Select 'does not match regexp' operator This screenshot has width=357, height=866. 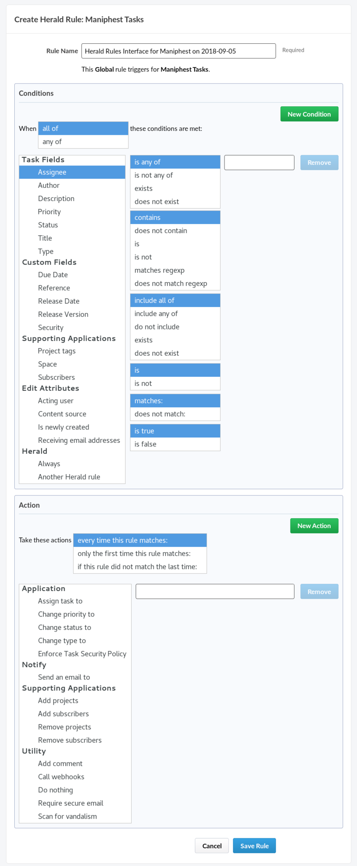click(x=175, y=283)
